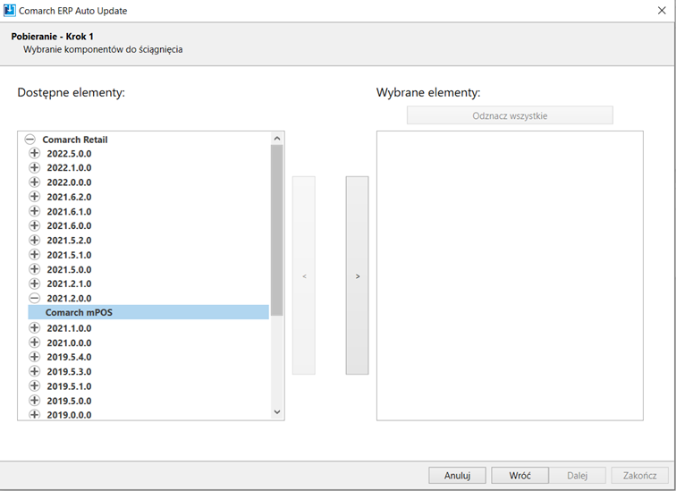Select the 2021.0.0.0 version text

[x=69, y=343]
